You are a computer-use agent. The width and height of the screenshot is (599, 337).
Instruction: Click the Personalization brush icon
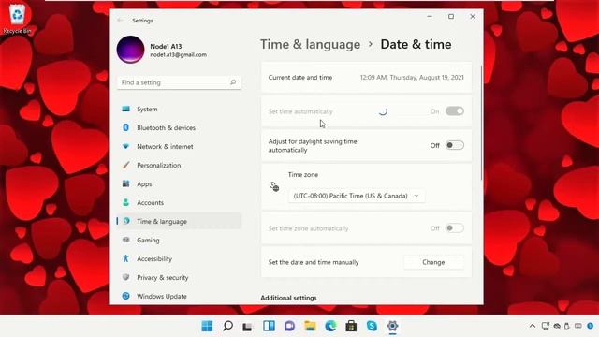(125, 165)
